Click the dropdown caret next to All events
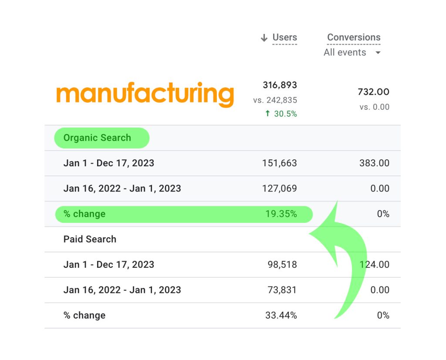 (x=378, y=53)
